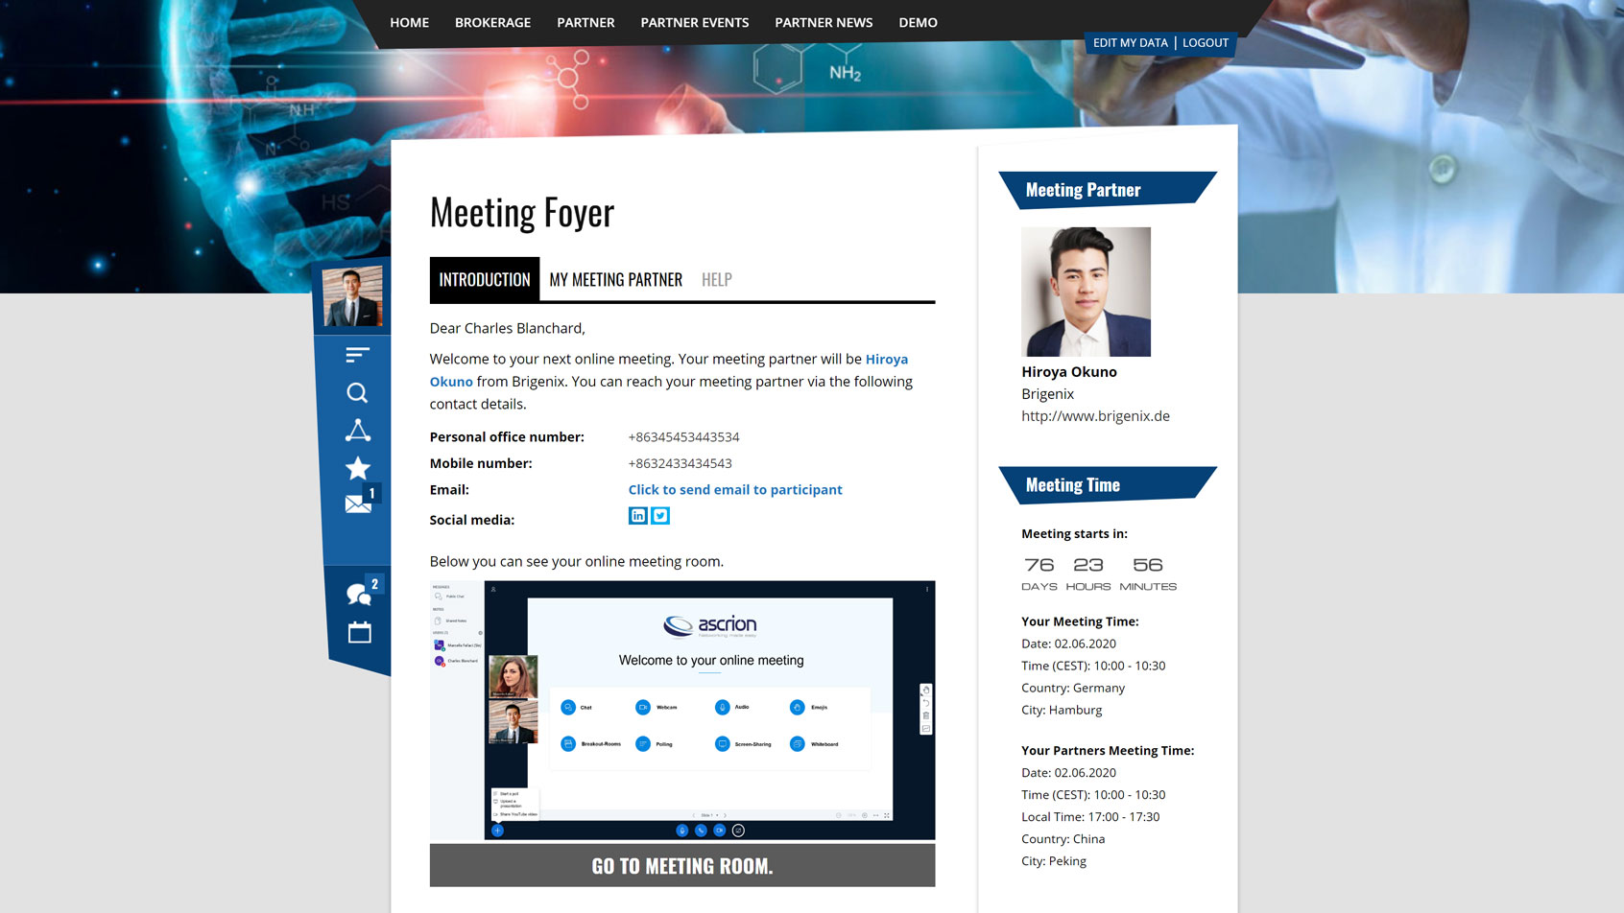Click the network triangle icon in sidebar

pyautogui.click(x=357, y=431)
